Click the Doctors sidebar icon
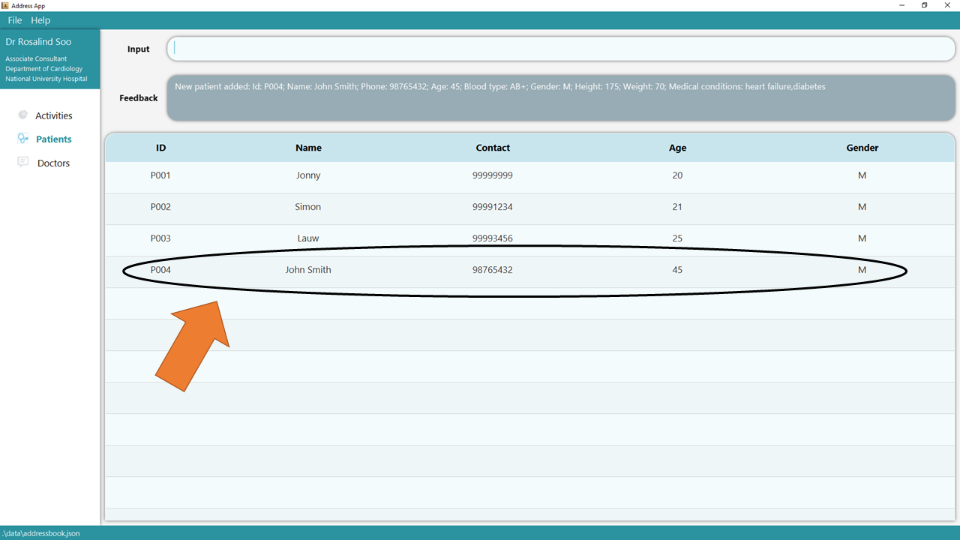The width and height of the screenshot is (960, 540). pyautogui.click(x=22, y=162)
